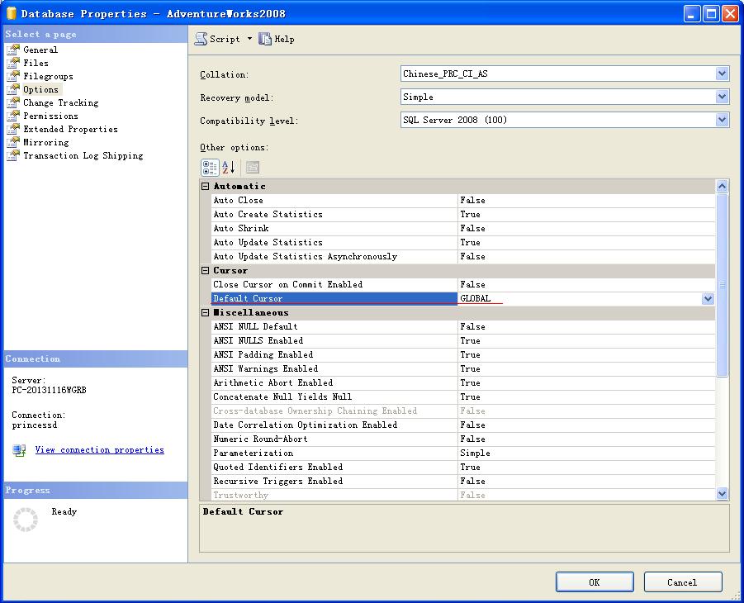The image size is (744, 603).
Task: Click the Extended Properties page icon
Action: pyautogui.click(x=13, y=129)
